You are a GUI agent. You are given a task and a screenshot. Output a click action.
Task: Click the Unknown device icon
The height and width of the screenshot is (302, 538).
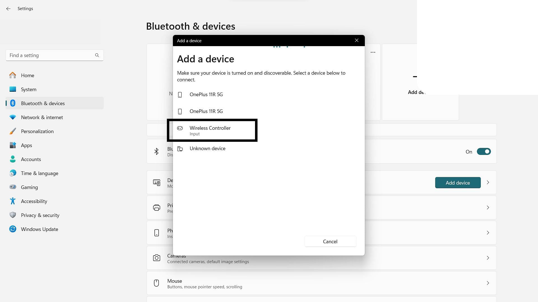(x=180, y=148)
